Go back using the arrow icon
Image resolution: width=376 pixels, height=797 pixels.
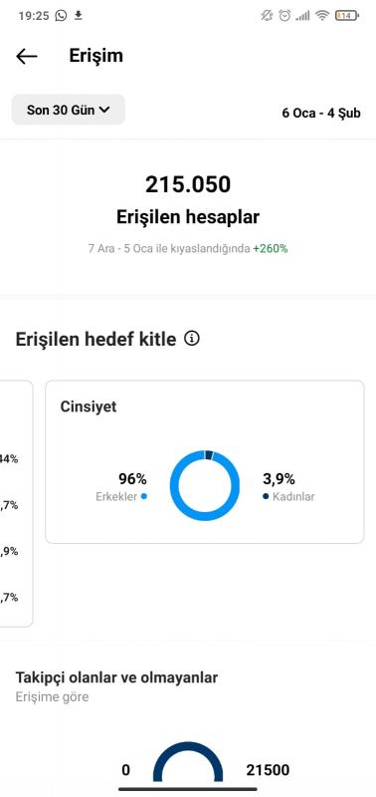click(x=27, y=56)
